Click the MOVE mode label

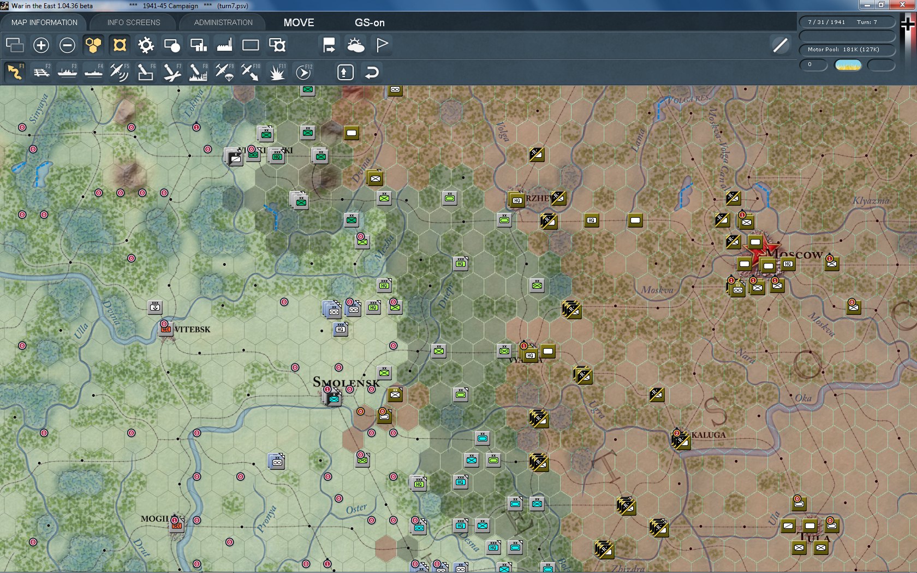[299, 22]
